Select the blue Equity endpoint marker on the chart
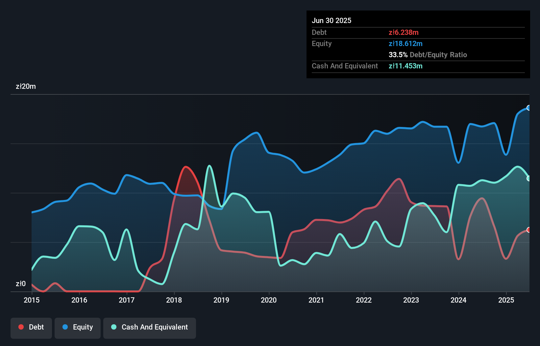 tap(529, 108)
